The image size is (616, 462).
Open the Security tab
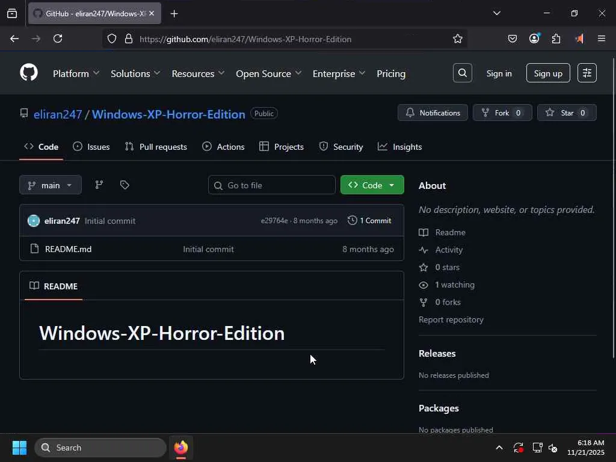[340, 147]
